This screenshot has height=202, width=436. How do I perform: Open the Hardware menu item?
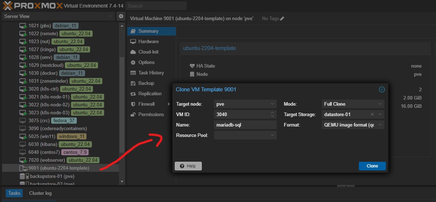coord(148,41)
